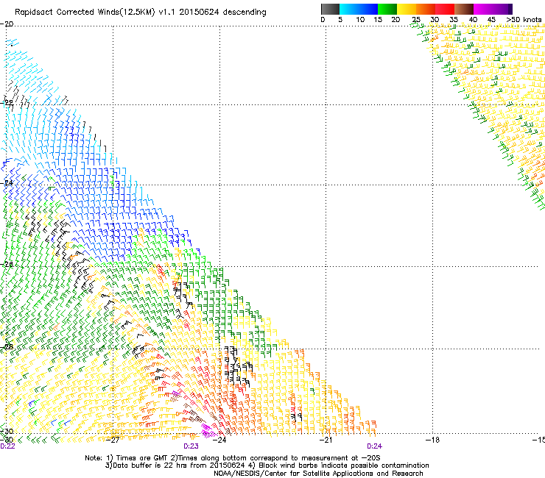545x478 pixels.
Task: Click the gray 0-5 knots legend swatch
Action: point(330,9)
